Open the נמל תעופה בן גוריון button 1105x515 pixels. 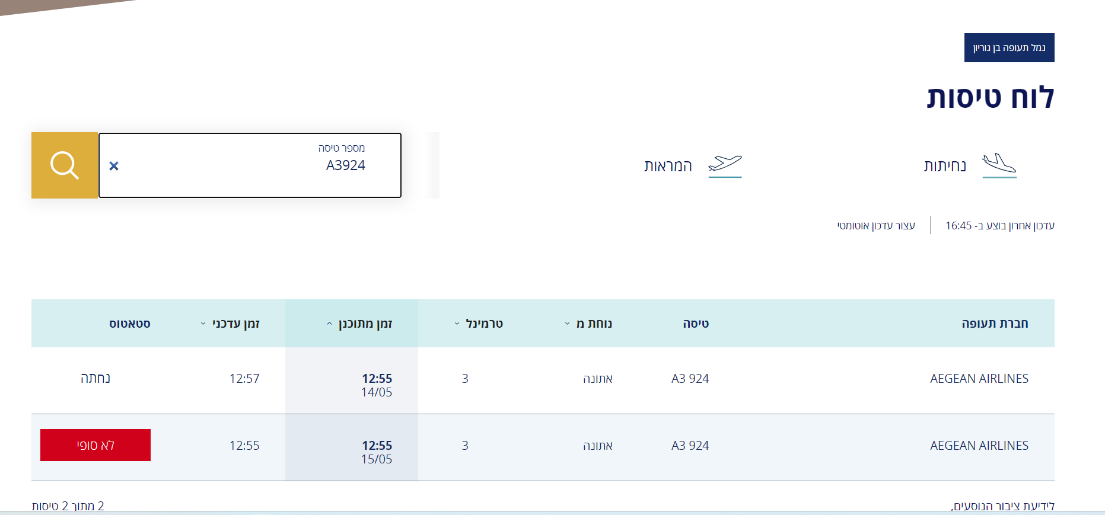(x=1009, y=47)
